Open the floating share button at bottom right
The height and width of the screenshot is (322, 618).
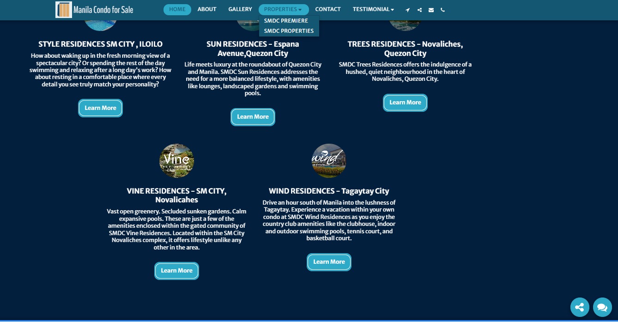[x=580, y=307]
